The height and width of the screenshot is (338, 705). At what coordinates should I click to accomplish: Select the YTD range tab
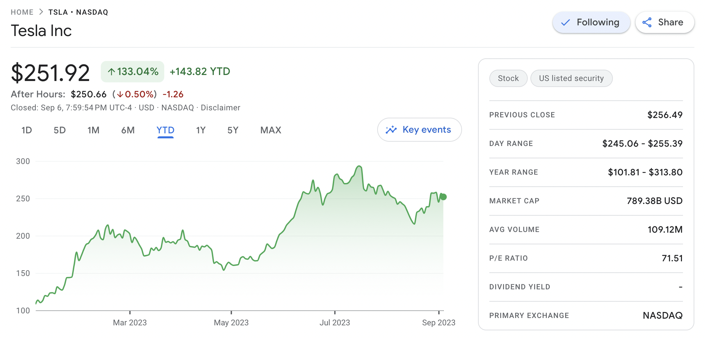(165, 130)
